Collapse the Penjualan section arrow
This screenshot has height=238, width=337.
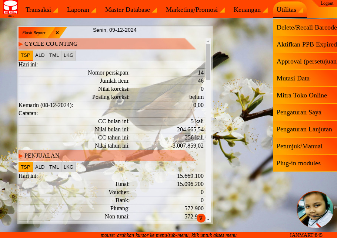(21, 156)
